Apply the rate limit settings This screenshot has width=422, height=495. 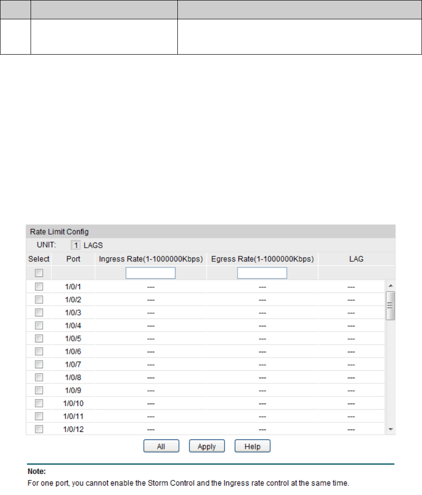(x=207, y=446)
